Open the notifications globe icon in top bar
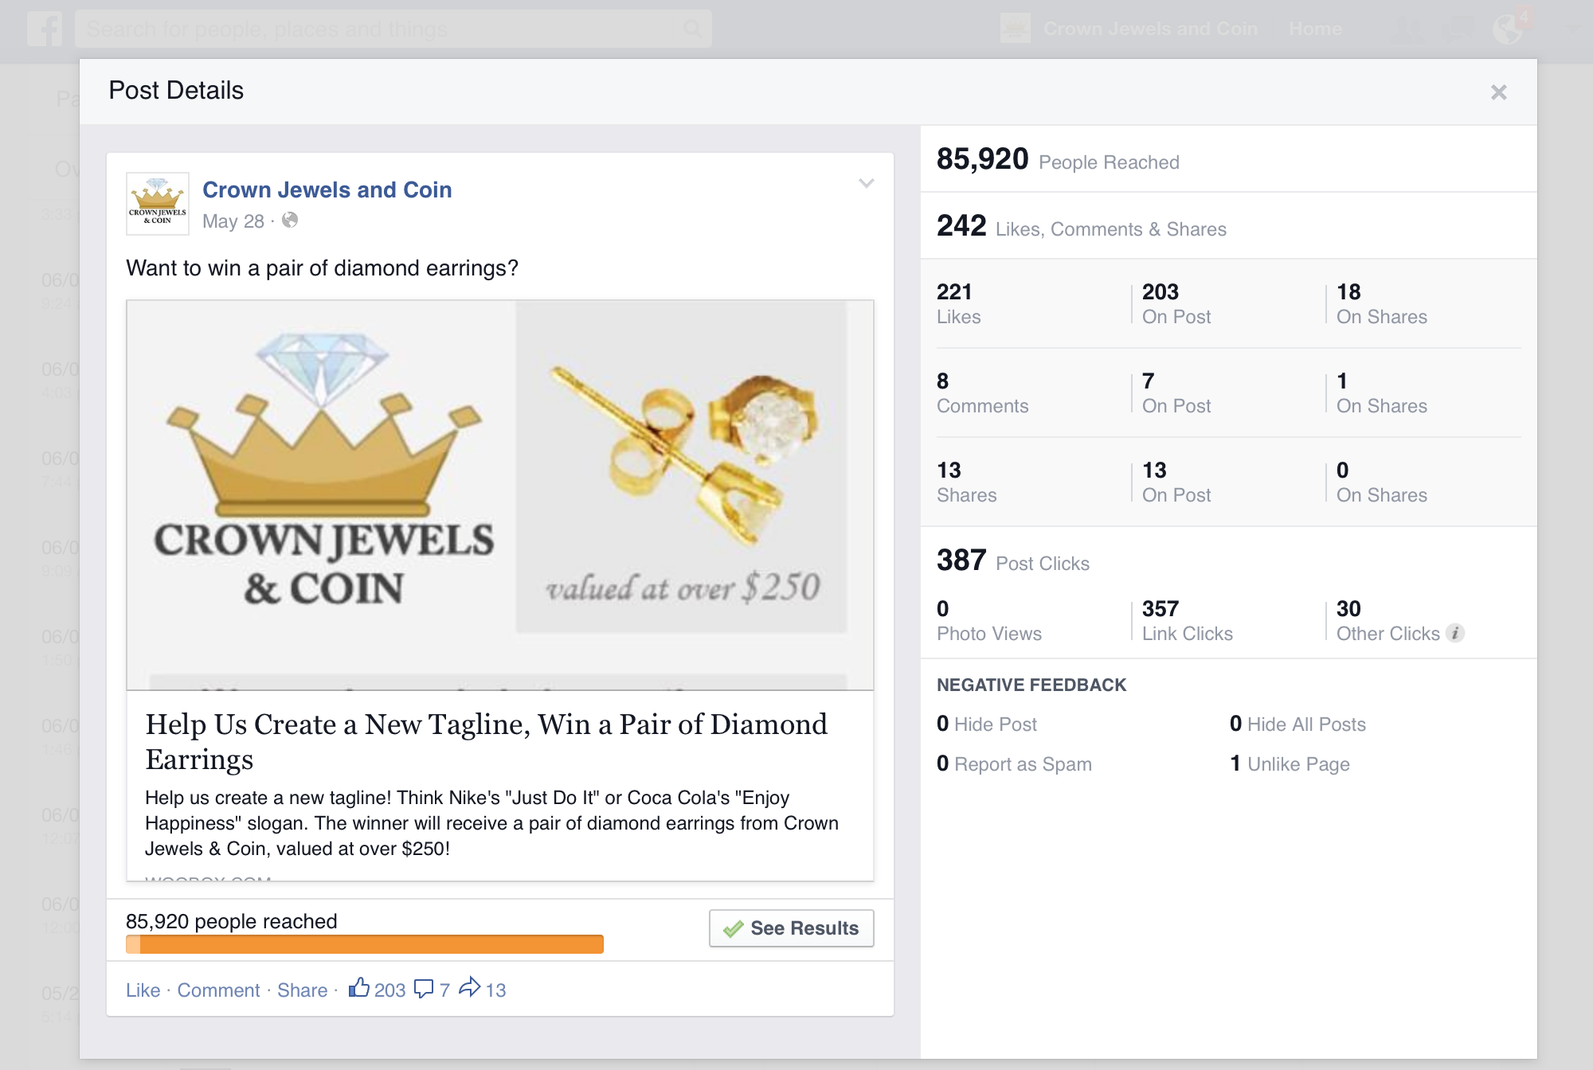 [1508, 29]
